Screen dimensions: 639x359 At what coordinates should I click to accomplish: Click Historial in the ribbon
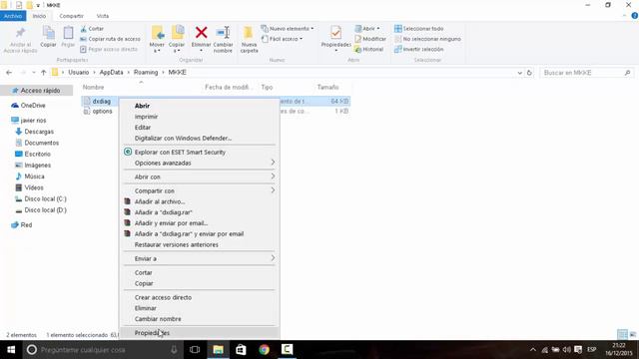[x=368, y=49]
